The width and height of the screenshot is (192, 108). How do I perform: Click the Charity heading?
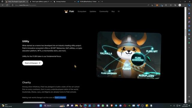click(26, 82)
